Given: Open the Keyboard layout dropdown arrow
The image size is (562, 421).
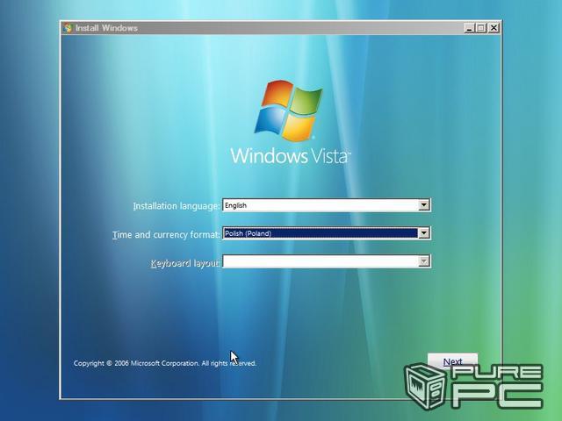Looking at the screenshot, I should point(423,261).
